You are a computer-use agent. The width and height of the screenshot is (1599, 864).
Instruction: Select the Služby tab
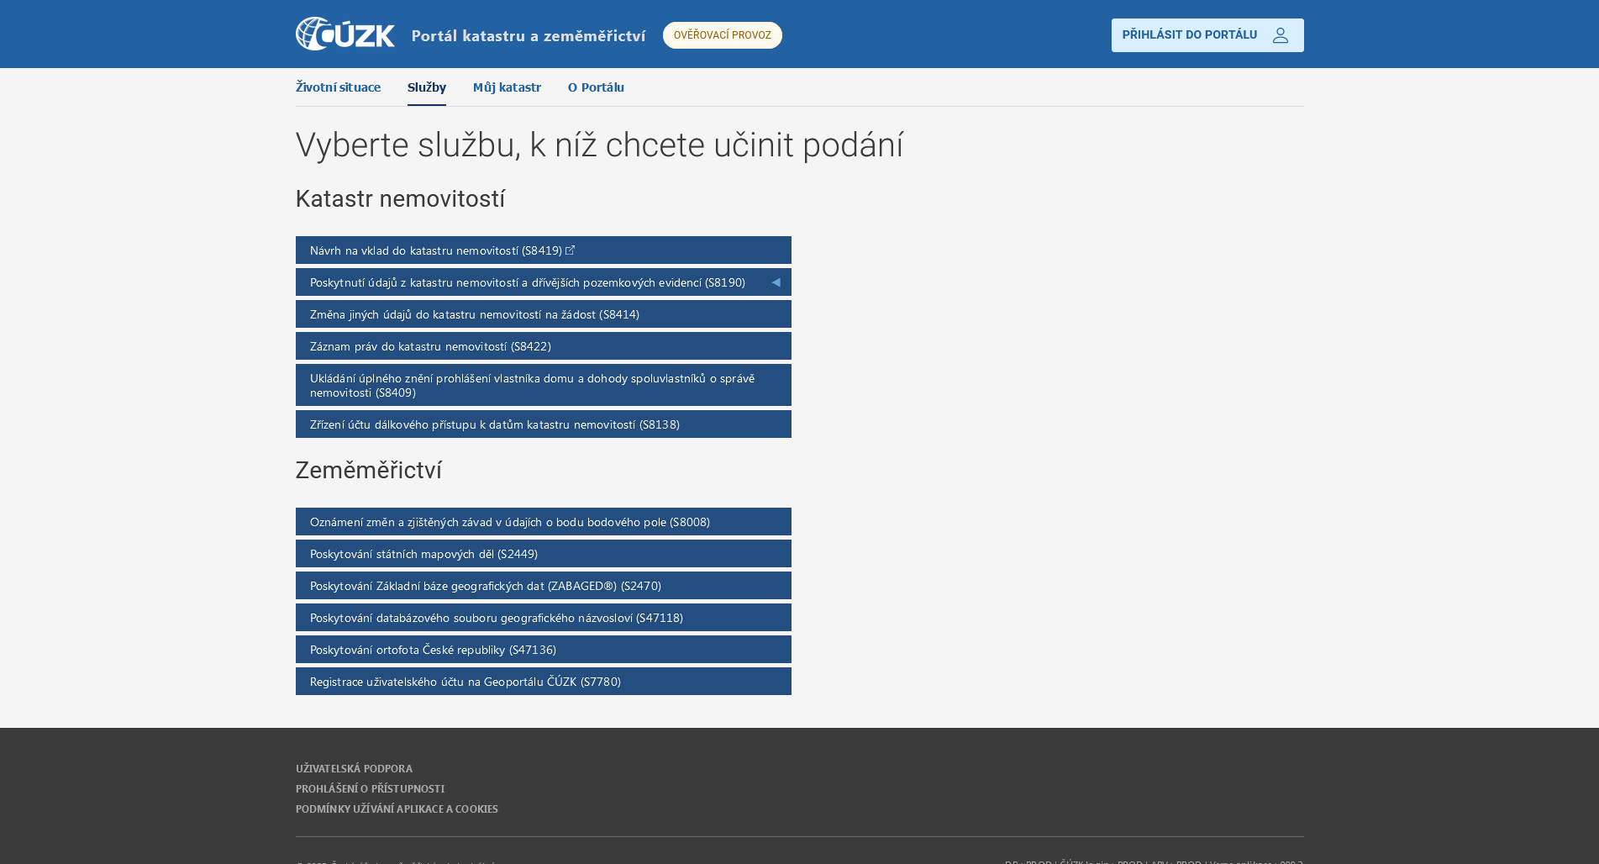pyautogui.click(x=427, y=87)
